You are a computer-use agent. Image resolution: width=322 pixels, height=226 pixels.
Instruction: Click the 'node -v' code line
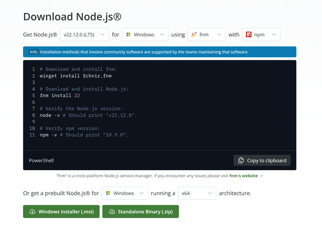tap(89, 115)
